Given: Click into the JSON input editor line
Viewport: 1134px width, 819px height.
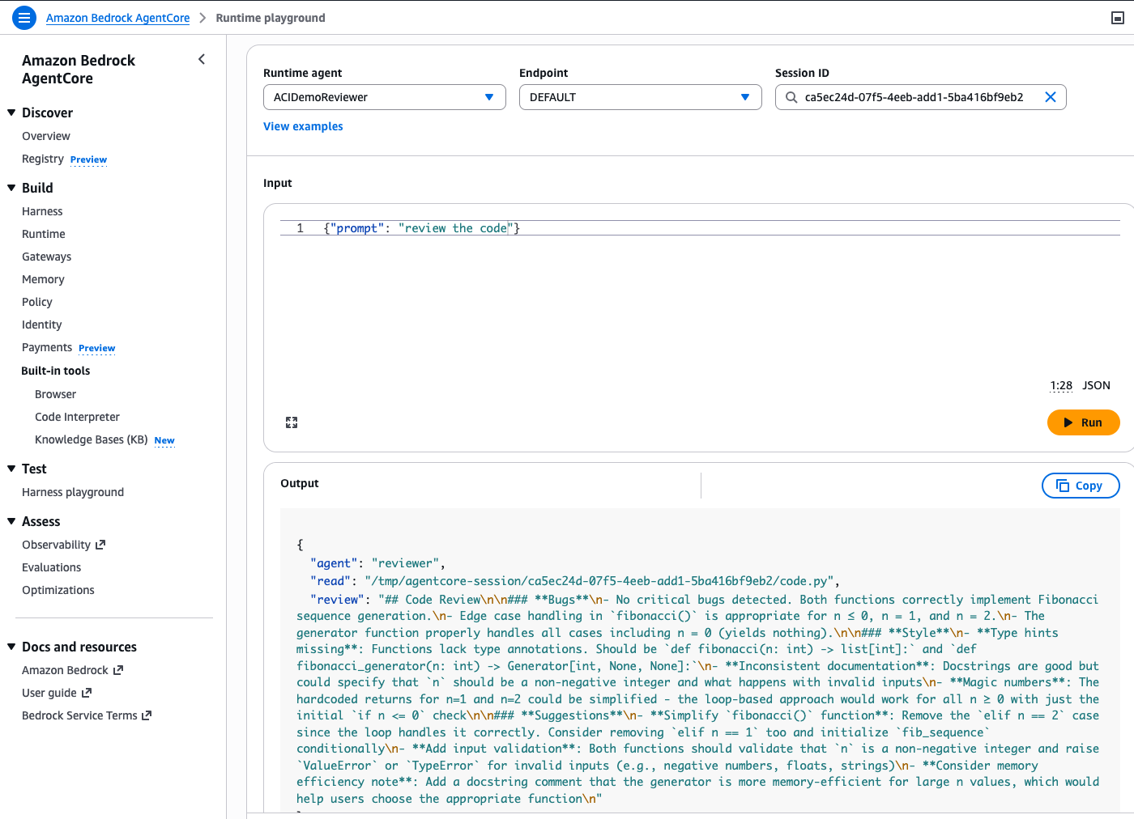Looking at the screenshot, I should click(700, 228).
